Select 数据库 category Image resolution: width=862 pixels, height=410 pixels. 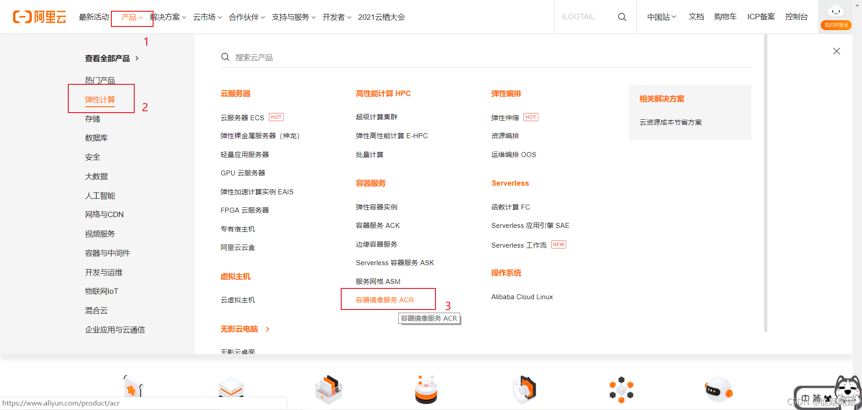coord(97,138)
